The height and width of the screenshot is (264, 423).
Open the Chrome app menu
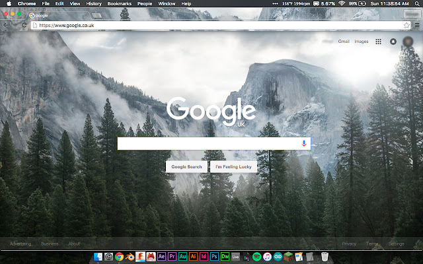26,3
